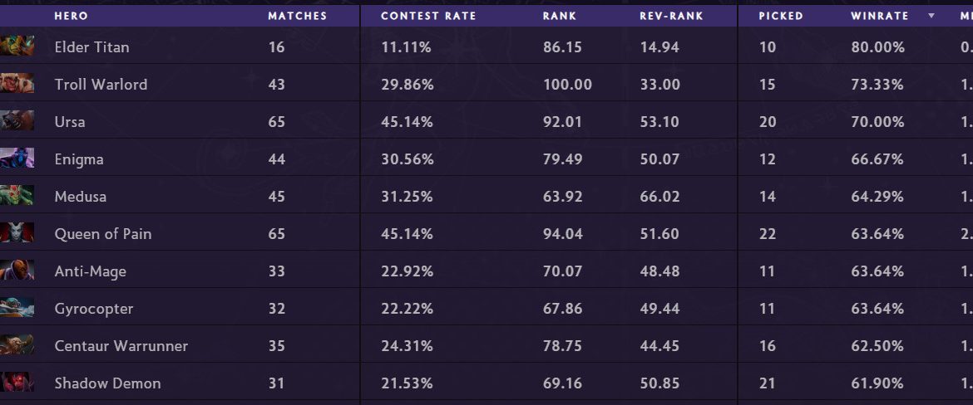
Task: Click the Shadow Demon hero portrait icon
Action: 17,383
